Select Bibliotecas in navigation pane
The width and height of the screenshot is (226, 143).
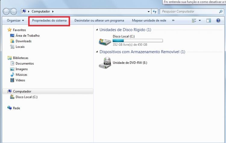click(x=20, y=58)
